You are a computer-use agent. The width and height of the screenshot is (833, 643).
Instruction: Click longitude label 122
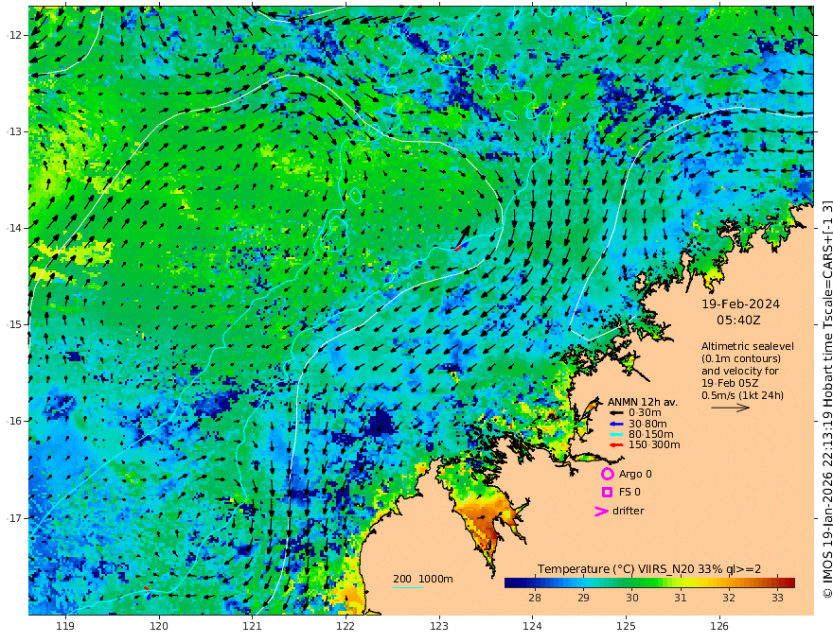click(346, 626)
